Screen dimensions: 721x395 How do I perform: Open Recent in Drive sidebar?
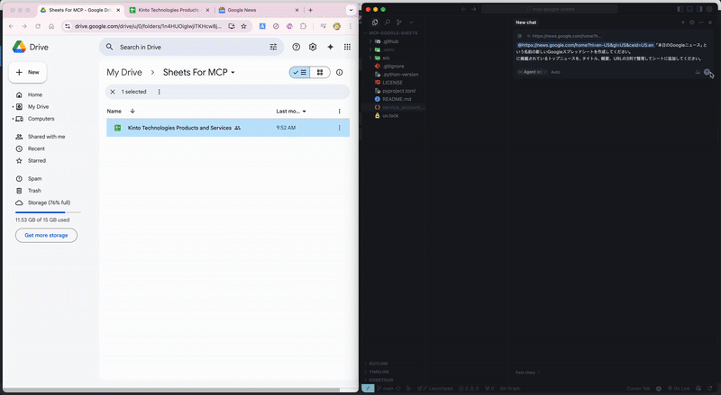point(36,148)
